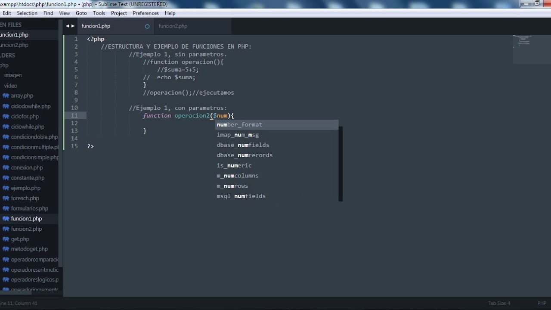Click the unsaved circle on funcion1.php tab
Screen dimensions: 551x310
(147, 26)
